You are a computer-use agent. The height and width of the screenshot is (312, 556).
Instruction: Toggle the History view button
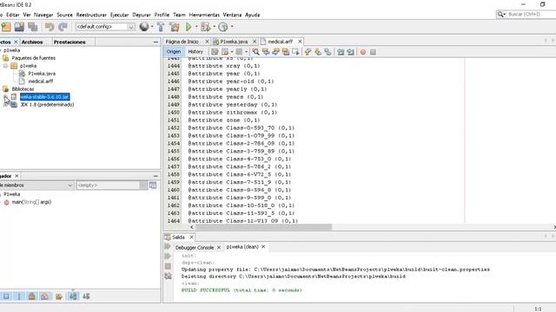tap(195, 52)
